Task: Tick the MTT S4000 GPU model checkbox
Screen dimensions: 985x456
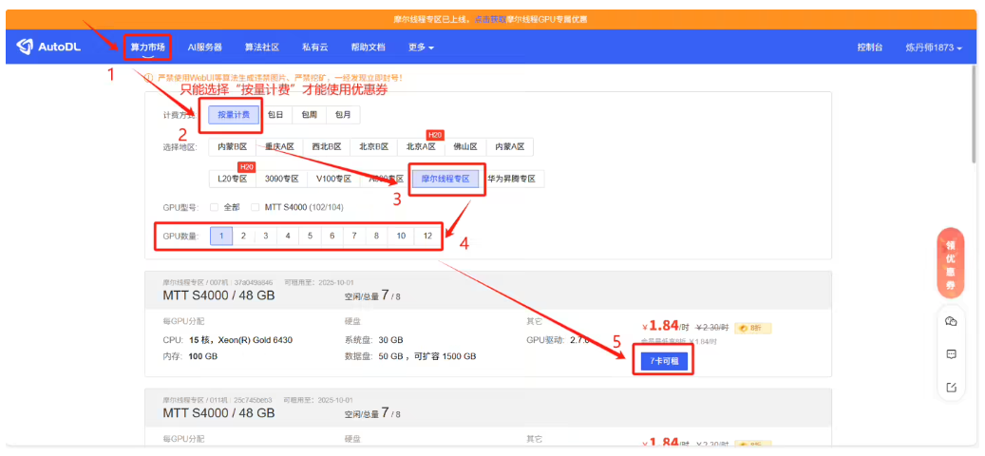Action: pos(256,207)
